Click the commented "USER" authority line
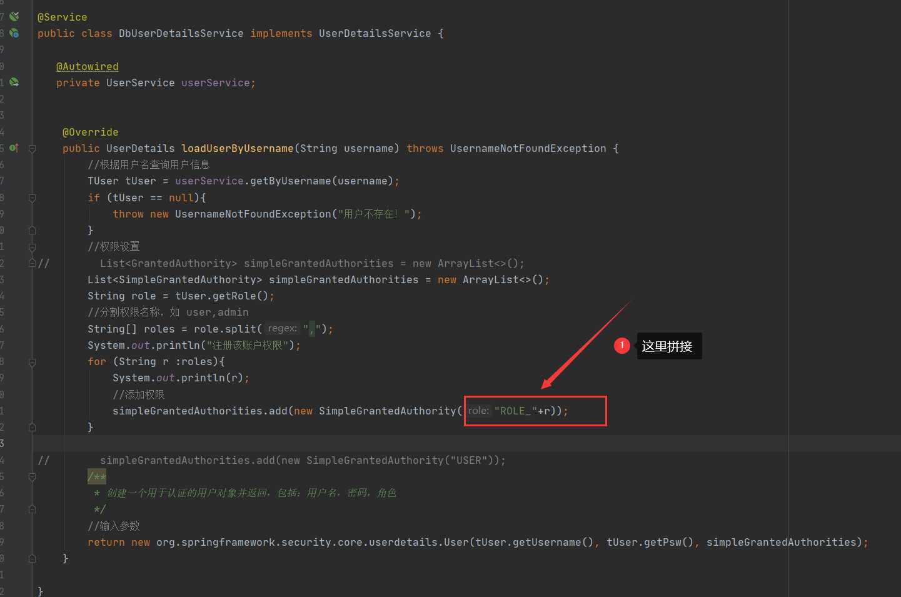This screenshot has height=597, width=901. (x=303, y=460)
